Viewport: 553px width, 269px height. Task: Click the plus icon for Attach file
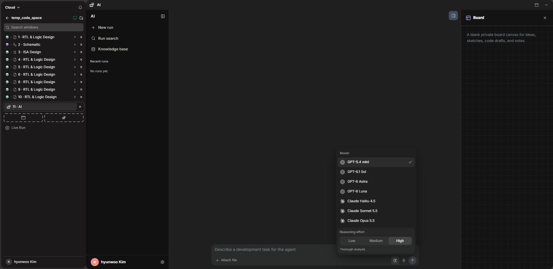tap(217, 260)
